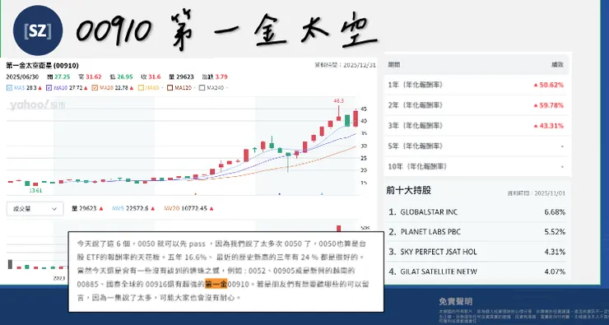Click the date 2025/06/30 in quote row
Viewport: 609px width, 325px height.
22,77
